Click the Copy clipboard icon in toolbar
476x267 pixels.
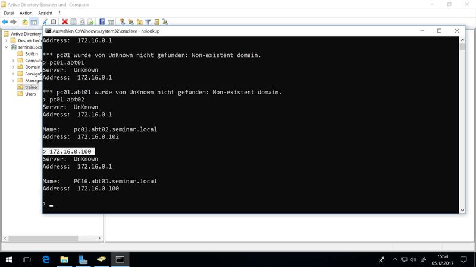[54, 22]
